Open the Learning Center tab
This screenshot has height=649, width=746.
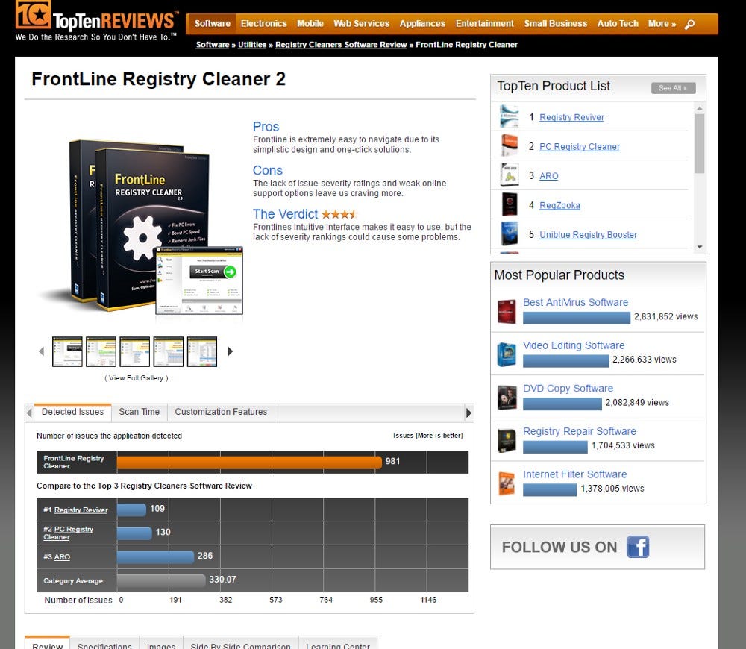pos(337,643)
